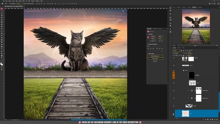Switch to the Adjustments tab in Properties
Viewport: 220px width, 124px height.
tap(155, 29)
